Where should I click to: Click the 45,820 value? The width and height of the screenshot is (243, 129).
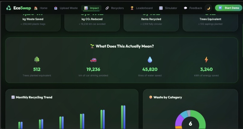click(x=150, y=69)
